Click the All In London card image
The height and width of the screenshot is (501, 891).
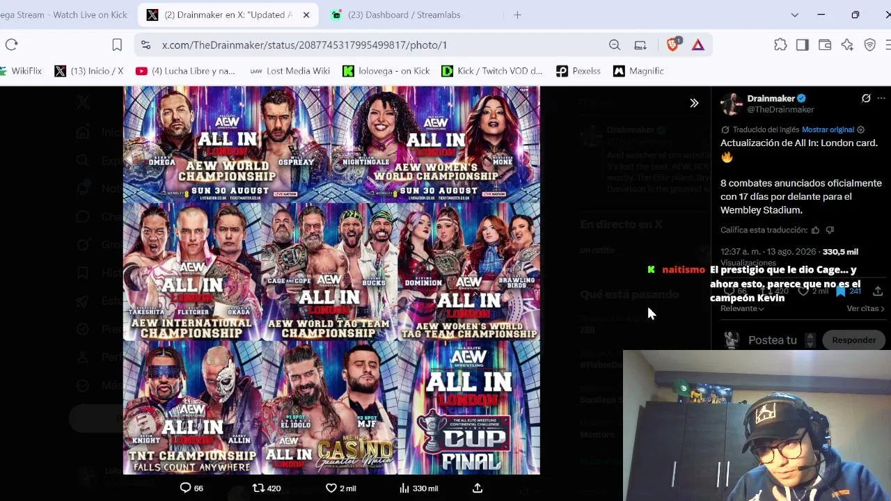point(331,280)
